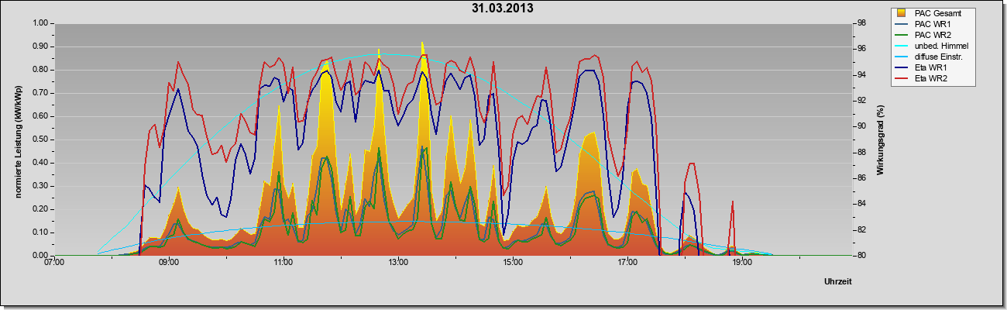Select the Eta WR2 legend entry
The height and width of the screenshot is (310, 1007).
coord(923,78)
